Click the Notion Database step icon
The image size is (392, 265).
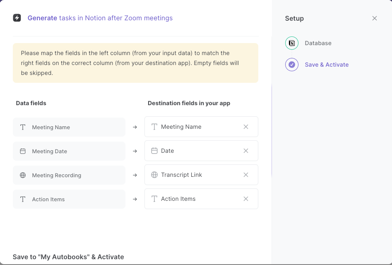click(292, 43)
